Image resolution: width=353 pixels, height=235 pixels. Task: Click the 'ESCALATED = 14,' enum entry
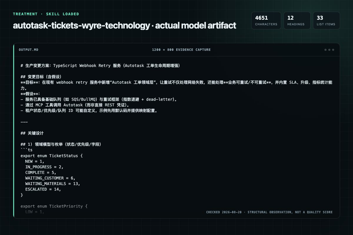tap(43, 189)
